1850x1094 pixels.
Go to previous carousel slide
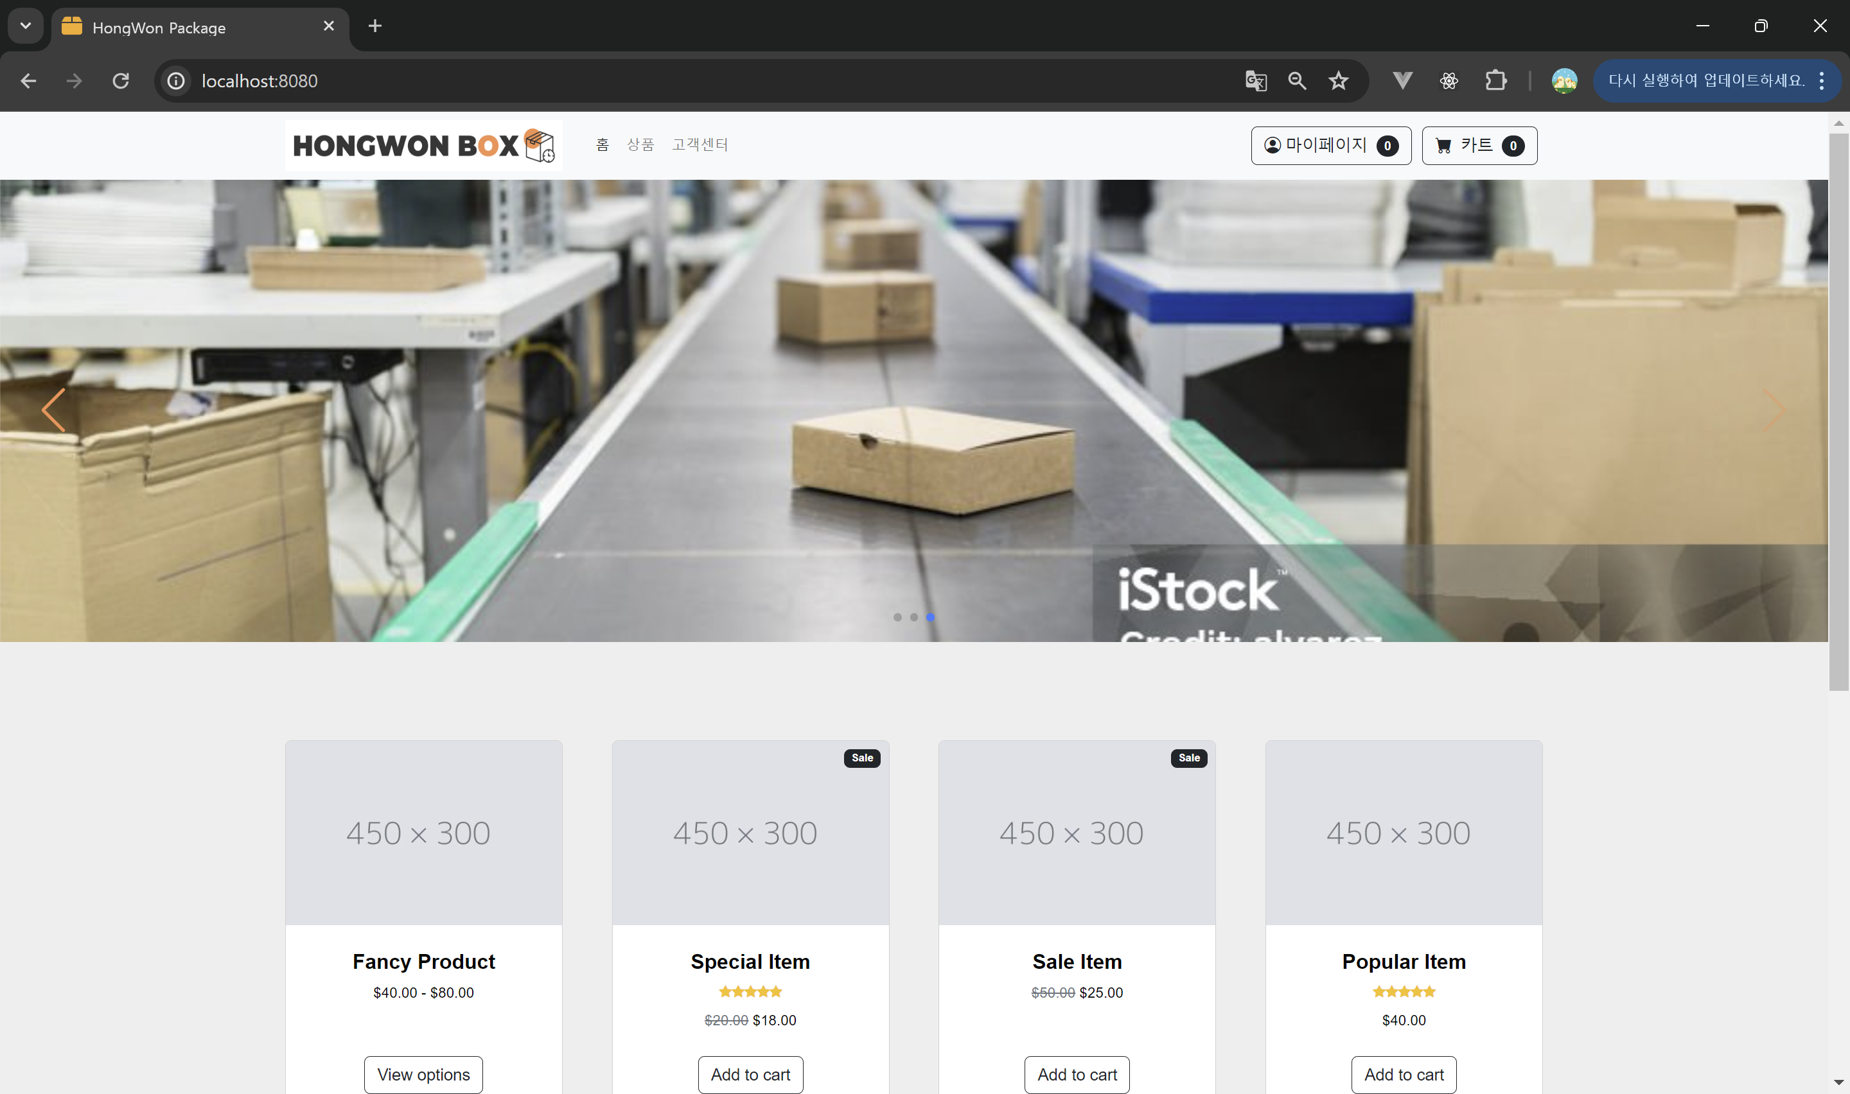point(53,410)
